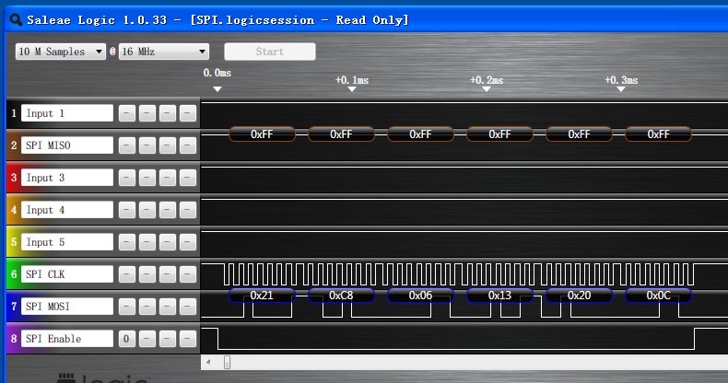This screenshot has width=728, height=383.
Task: Open the 10 M Samples dropdown
Action: pyautogui.click(x=61, y=52)
